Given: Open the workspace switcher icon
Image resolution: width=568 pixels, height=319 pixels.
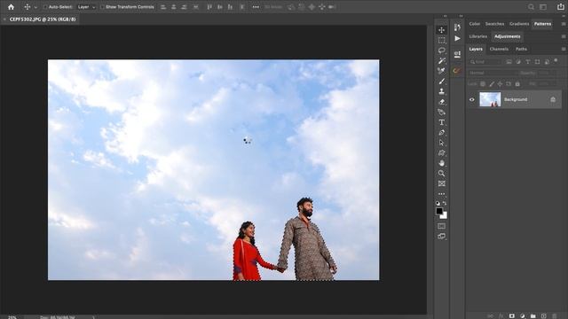Looking at the screenshot, I should [x=543, y=7].
